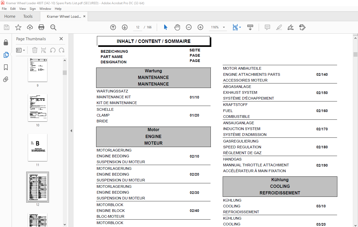
Task: Add a comment with speech bubble icon
Action: point(267,27)
